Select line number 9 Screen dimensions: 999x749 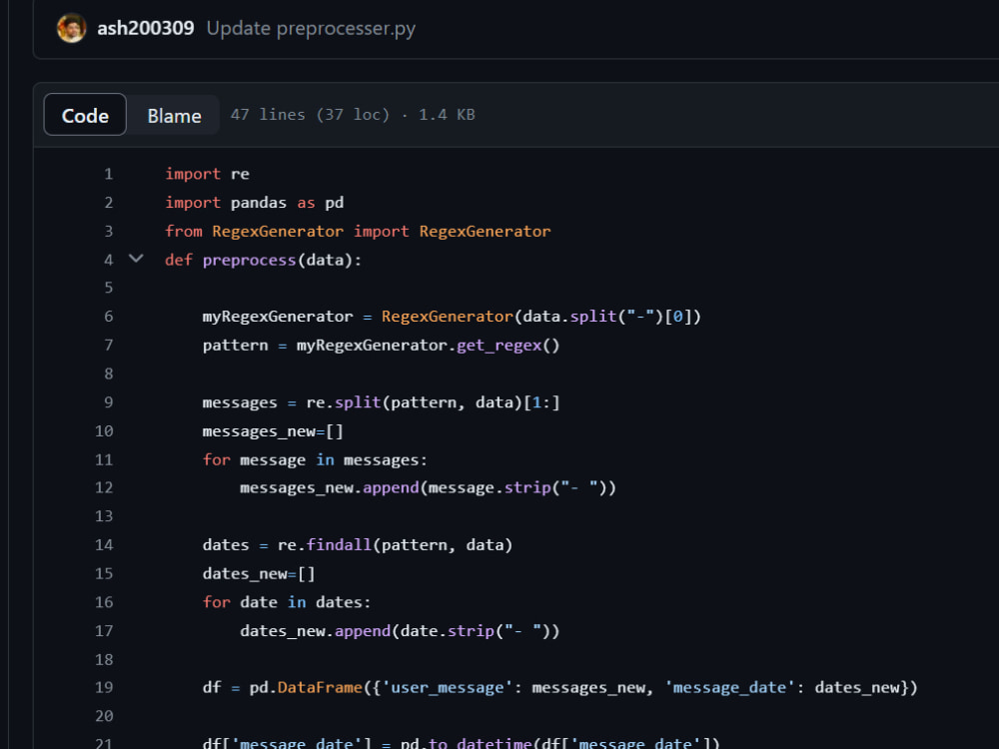pos(108,402)
